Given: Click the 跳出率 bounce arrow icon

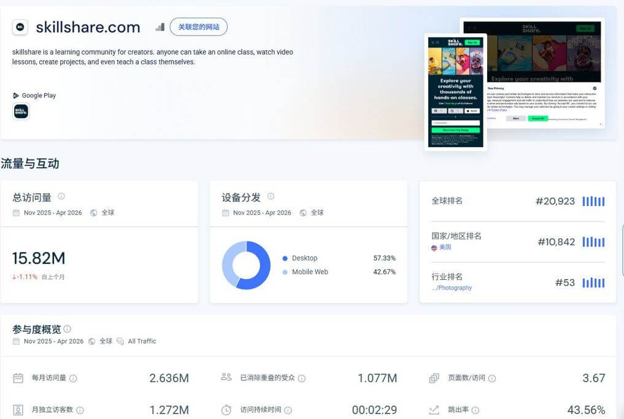Looking at the screenshot, I should [x=434, y=410].
